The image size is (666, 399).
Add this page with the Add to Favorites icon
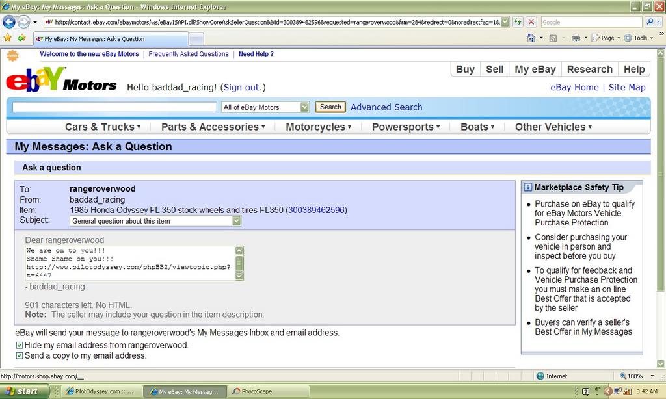click(21, 38)
